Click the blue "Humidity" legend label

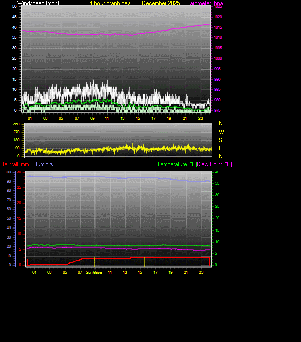[43, 164]
